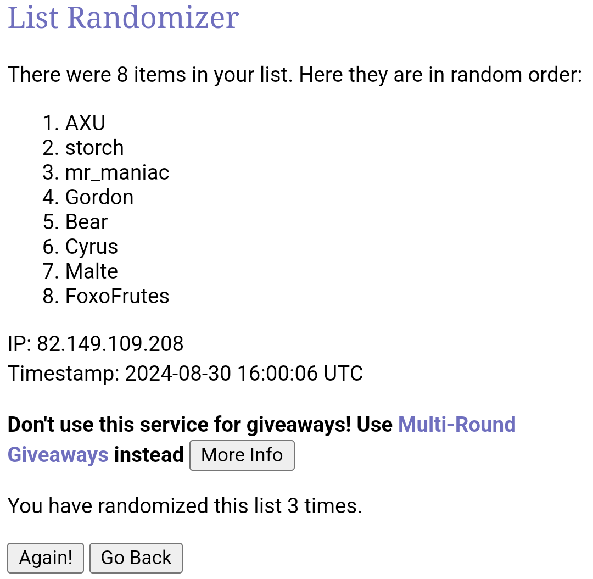593x579 pixels.
Task: Click the List Randomizer heading
Action: coord(123,18)
